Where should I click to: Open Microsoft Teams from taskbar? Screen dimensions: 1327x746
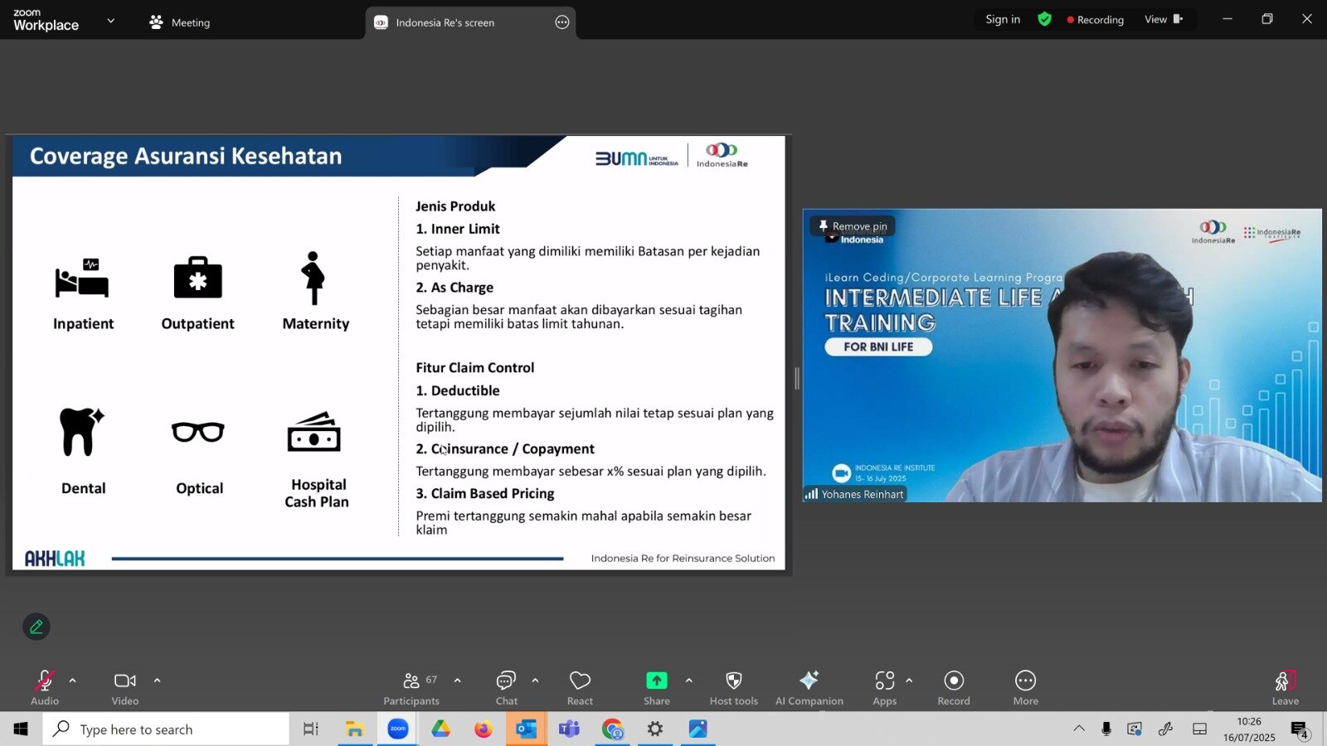569,729
